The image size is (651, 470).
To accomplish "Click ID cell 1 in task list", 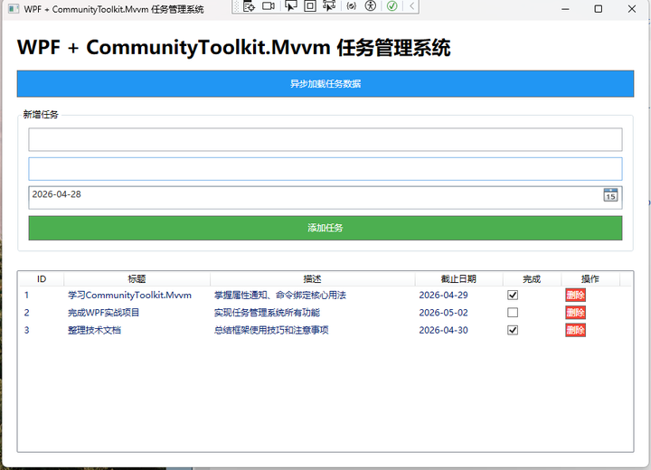I will click(26, 296).
